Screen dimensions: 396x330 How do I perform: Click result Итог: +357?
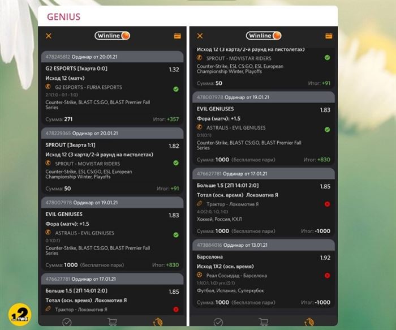(x=166, y=119)
